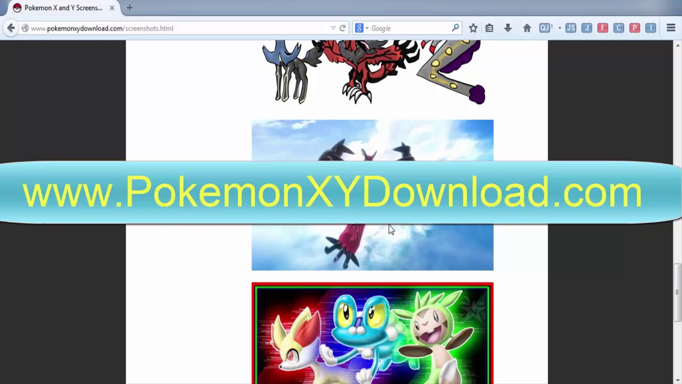The width and height of the screenshot is (682, 384).
Task: Click the blue I extension icon
Action: (x=651, y=28)
